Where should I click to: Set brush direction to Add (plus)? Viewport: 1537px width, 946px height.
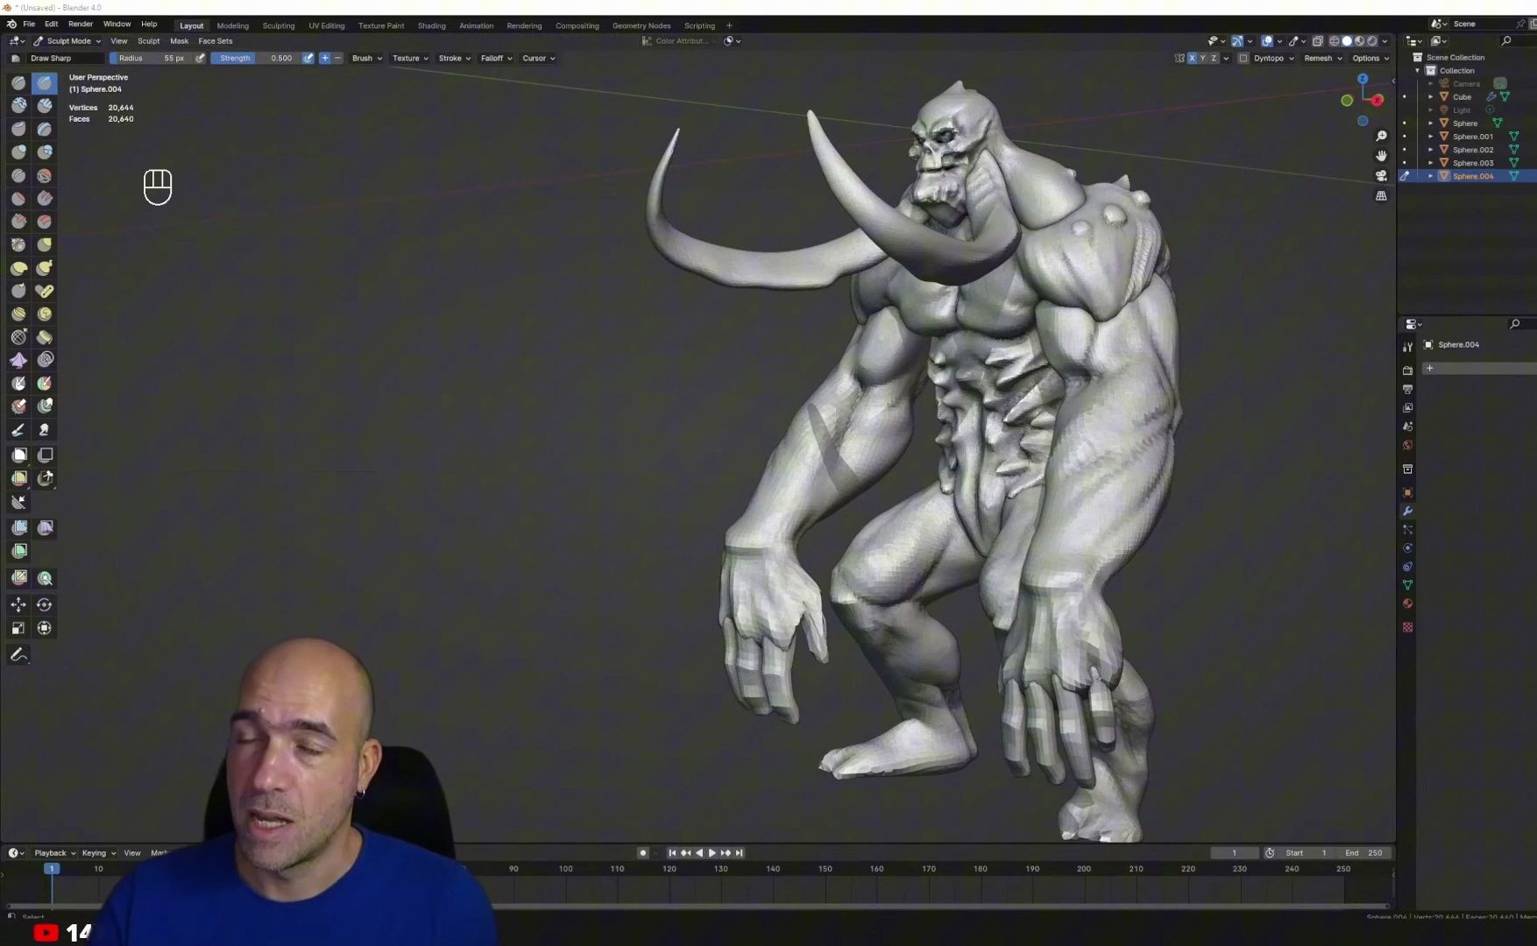coord(325,59)
